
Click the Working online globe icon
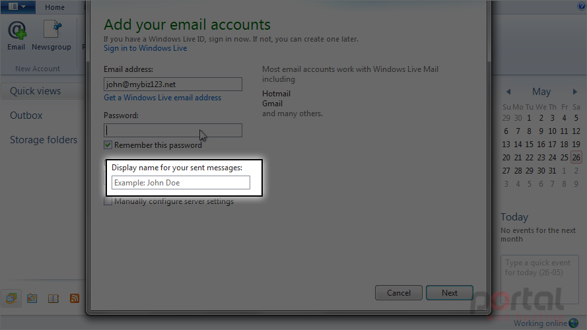pos(574,323)
